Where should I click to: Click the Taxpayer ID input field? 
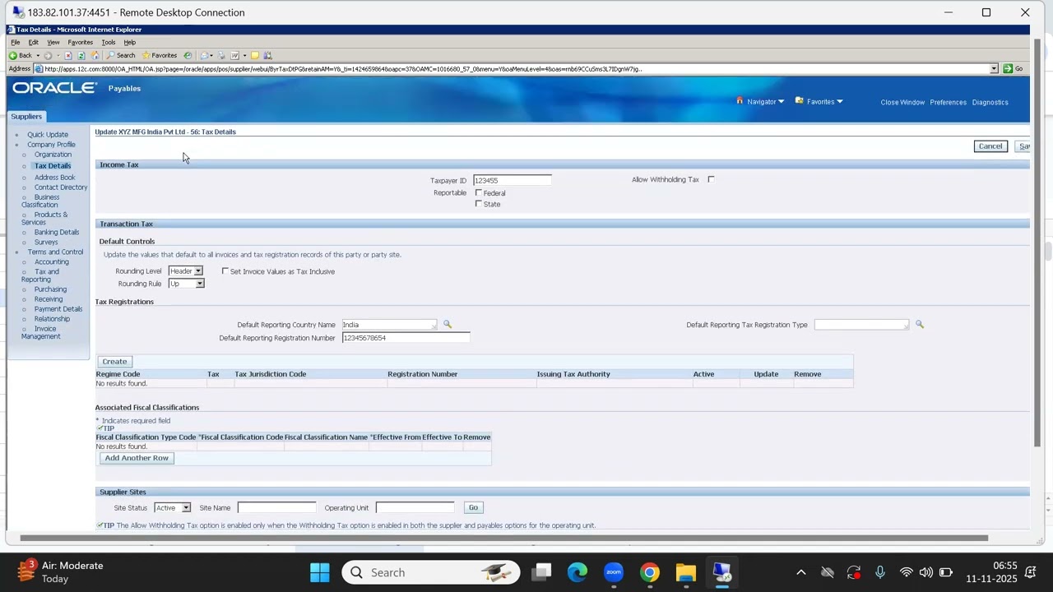(x=512, y=180)
